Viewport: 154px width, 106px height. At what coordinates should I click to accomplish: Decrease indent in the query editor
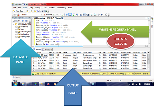point(99,15)
